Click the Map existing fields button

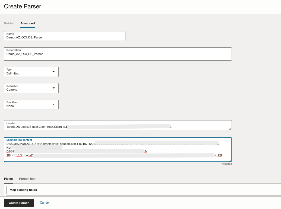point(23,190)
